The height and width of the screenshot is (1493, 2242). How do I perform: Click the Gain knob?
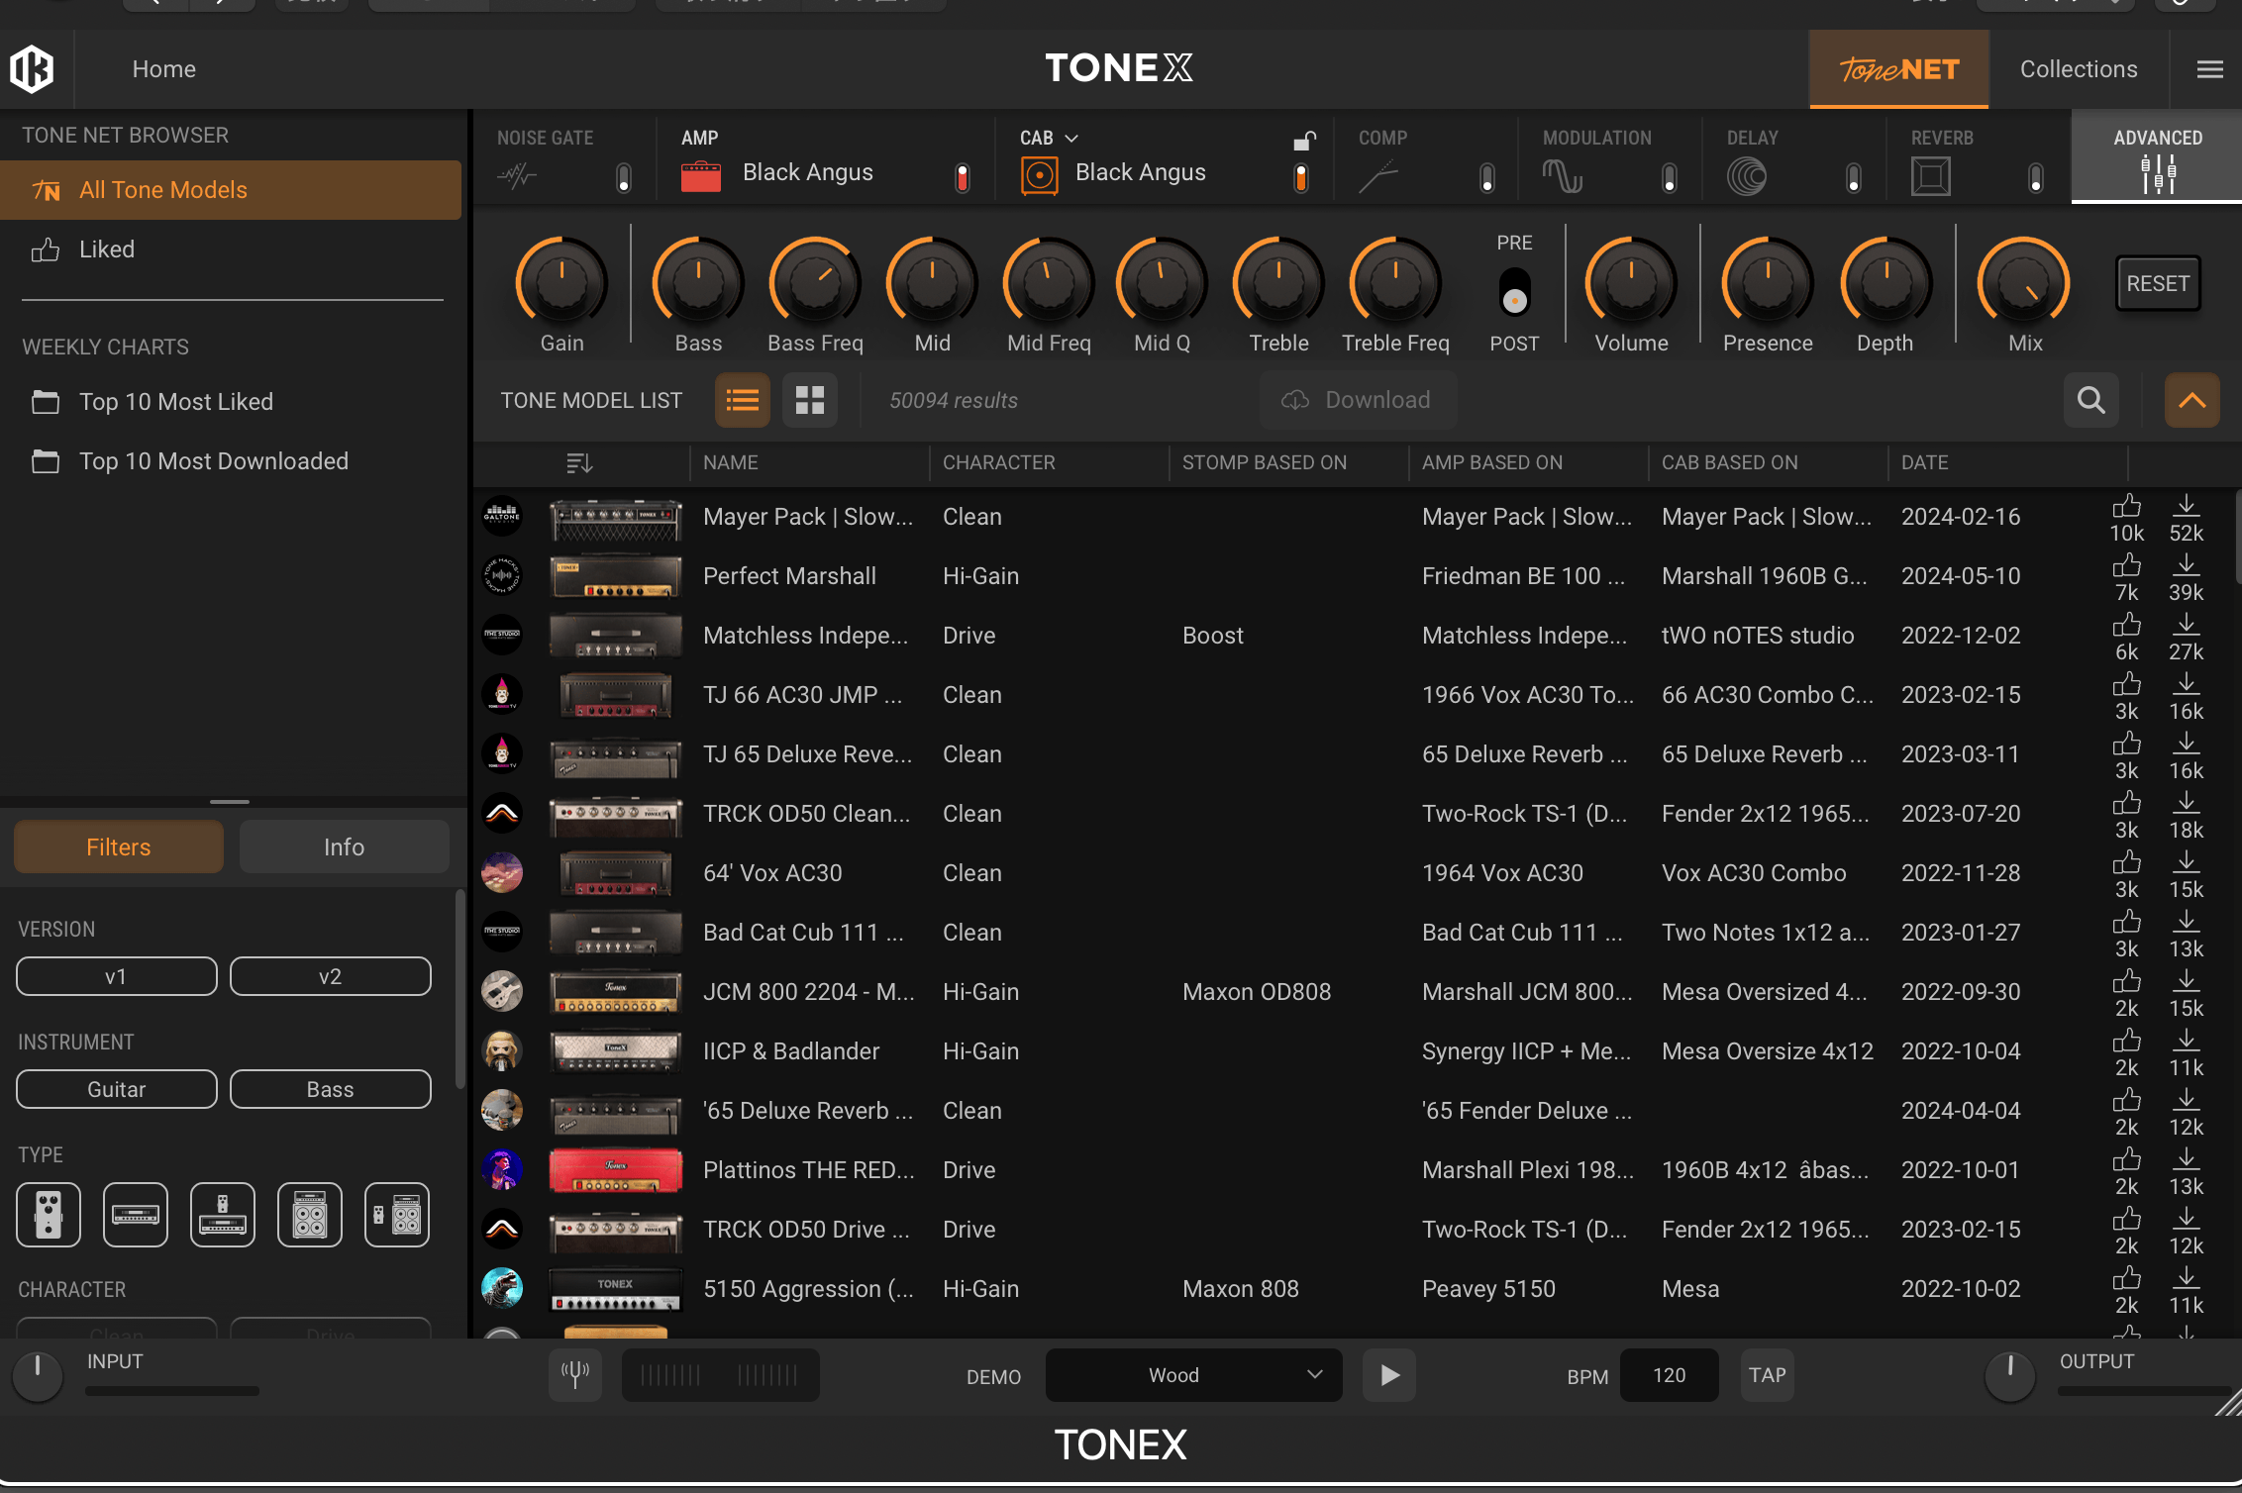tap(561, 283)
